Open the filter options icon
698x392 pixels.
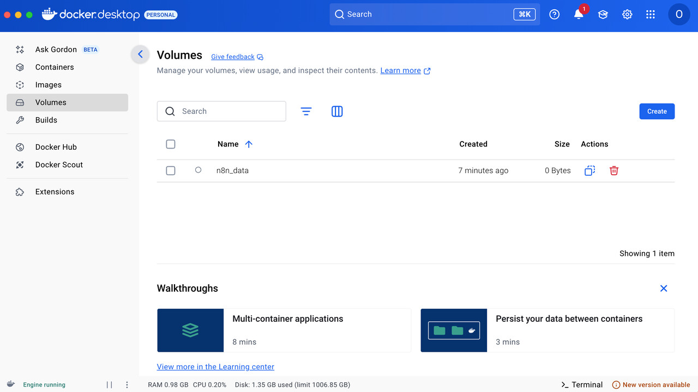(x=306, y=111)
